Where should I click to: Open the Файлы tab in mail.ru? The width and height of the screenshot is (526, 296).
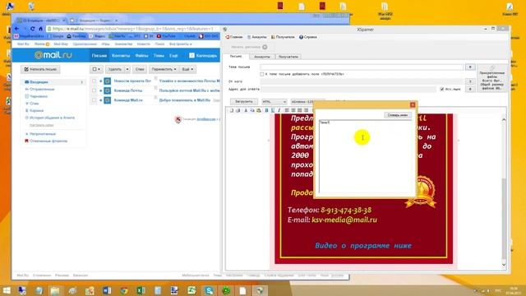pos(141,55)
